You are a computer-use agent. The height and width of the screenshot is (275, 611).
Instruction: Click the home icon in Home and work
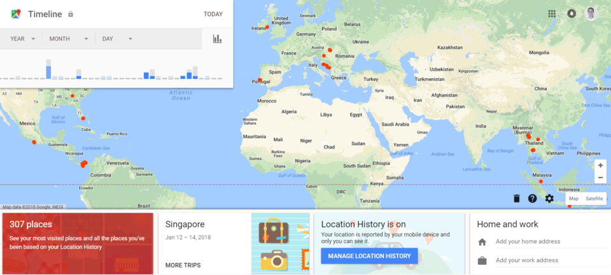pos(482,242)
